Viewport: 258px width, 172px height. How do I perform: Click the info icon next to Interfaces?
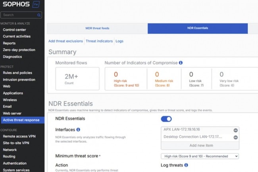coord(78,129)
